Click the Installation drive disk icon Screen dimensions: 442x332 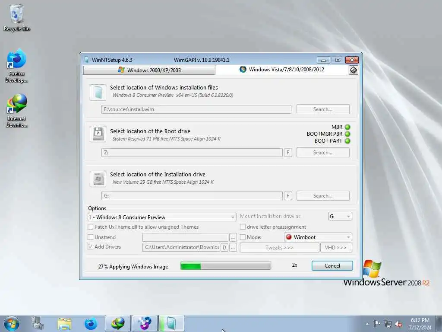[x=98, y=179]
